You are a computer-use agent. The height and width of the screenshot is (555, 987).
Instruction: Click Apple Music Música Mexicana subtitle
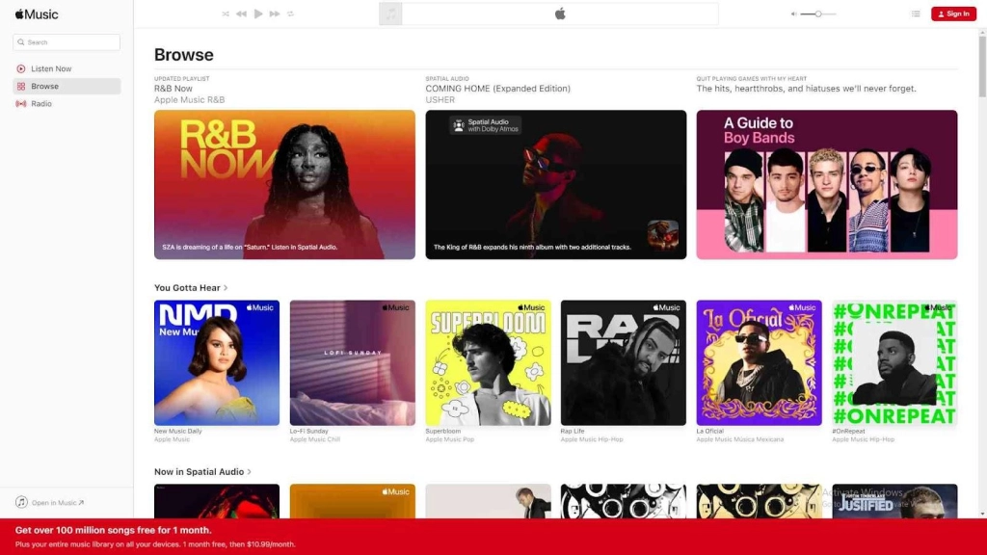[x=740, y=439]
